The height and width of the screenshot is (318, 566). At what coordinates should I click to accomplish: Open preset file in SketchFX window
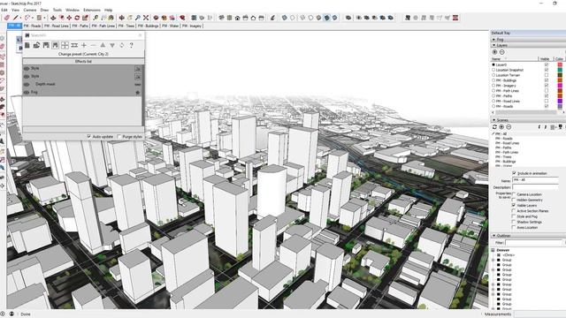tap(36, 45)
